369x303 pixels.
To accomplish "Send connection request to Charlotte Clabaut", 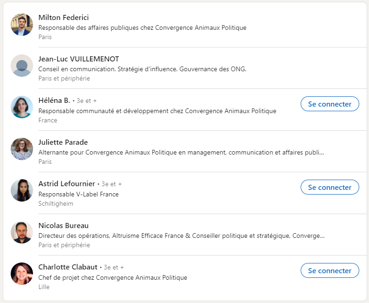I will (x=329, y=271).
